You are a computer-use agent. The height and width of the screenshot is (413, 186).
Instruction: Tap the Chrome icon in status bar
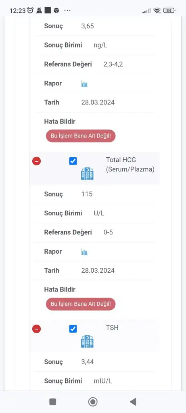[x=56, y=10]
